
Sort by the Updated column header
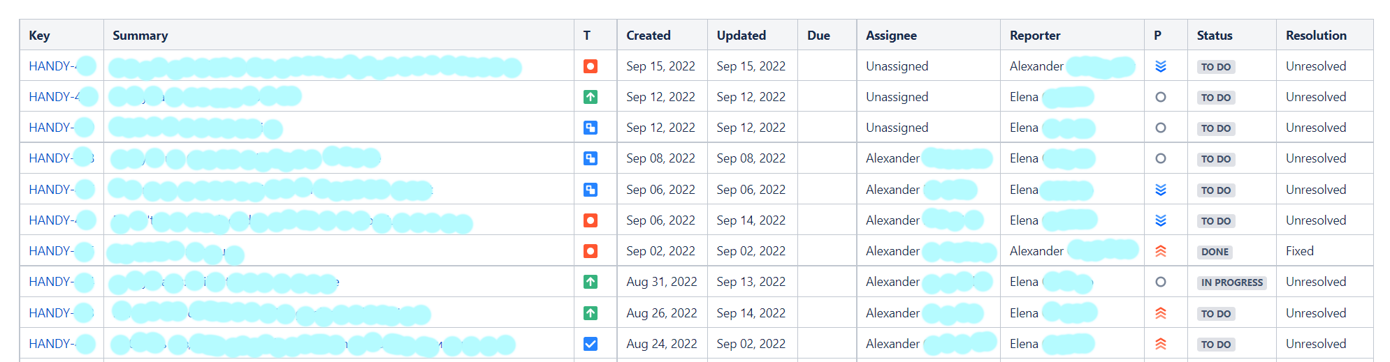coord(741,36)
